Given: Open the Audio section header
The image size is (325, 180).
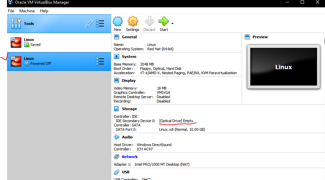Looking at the screenshot, I should 127,137.
